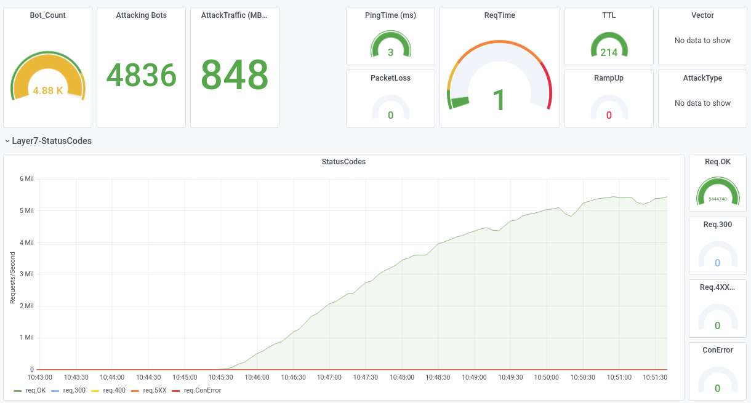Open the AttackTraffic panel title menu
Viewport: 751px width, 403px height.
tap(235, 15)
